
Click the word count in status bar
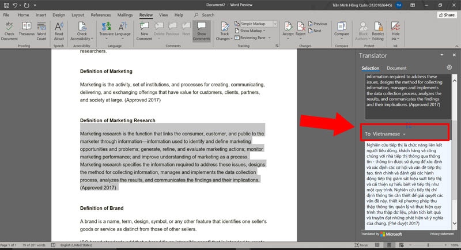[34, 245]
